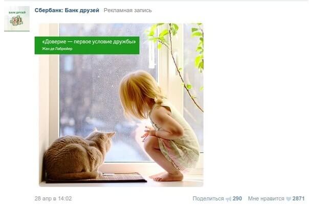
Task: Click the Жан де Лабрюйер author caption
Action: click(57, 48)
